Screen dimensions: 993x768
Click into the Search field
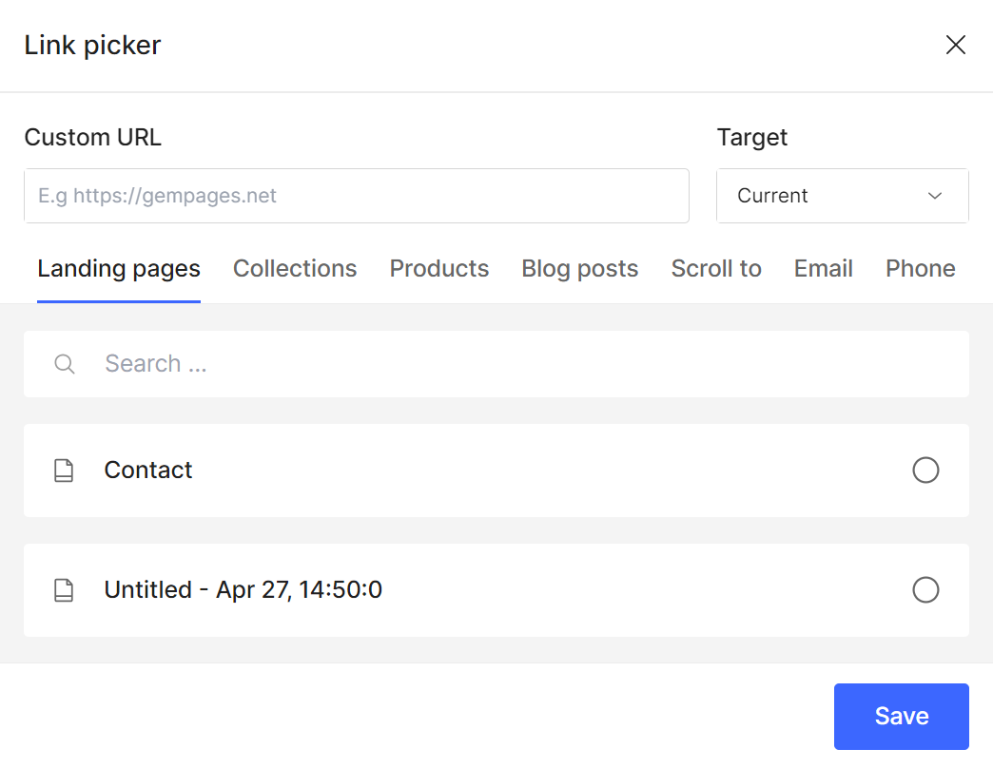click(514, 364)
